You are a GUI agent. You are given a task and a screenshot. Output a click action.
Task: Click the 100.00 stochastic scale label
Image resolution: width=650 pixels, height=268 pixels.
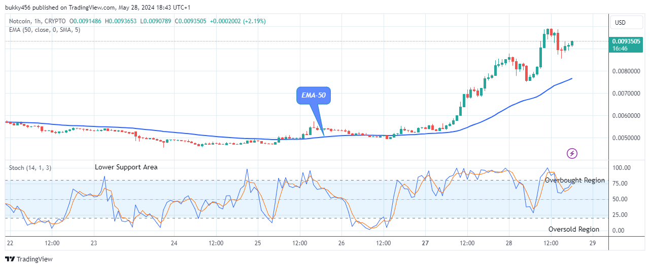(x=621, y=168)
